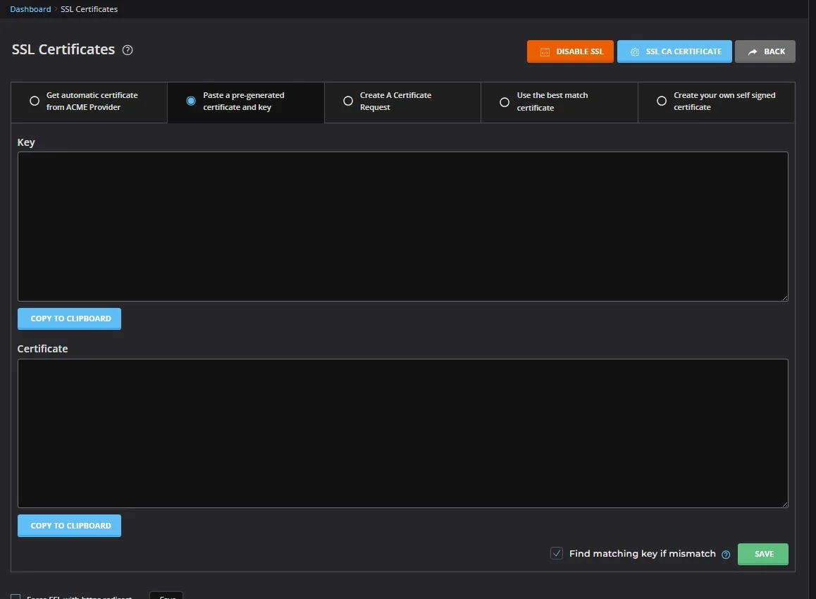Click the Key field label

[26, 142]
